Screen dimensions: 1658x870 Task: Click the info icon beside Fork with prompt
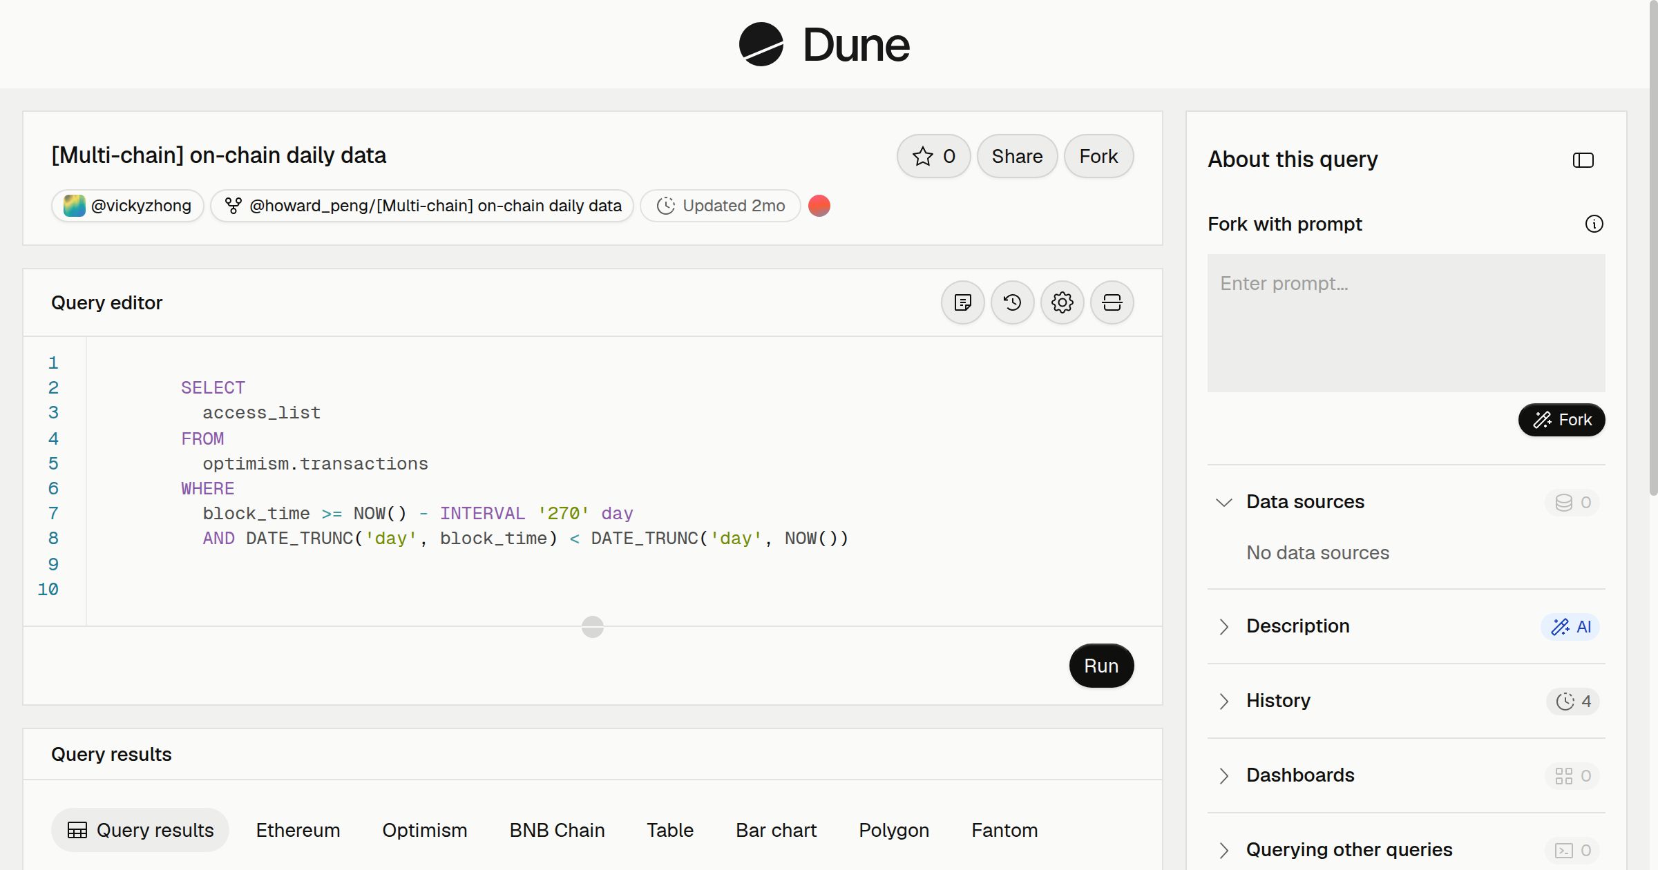pos(1594,224)
